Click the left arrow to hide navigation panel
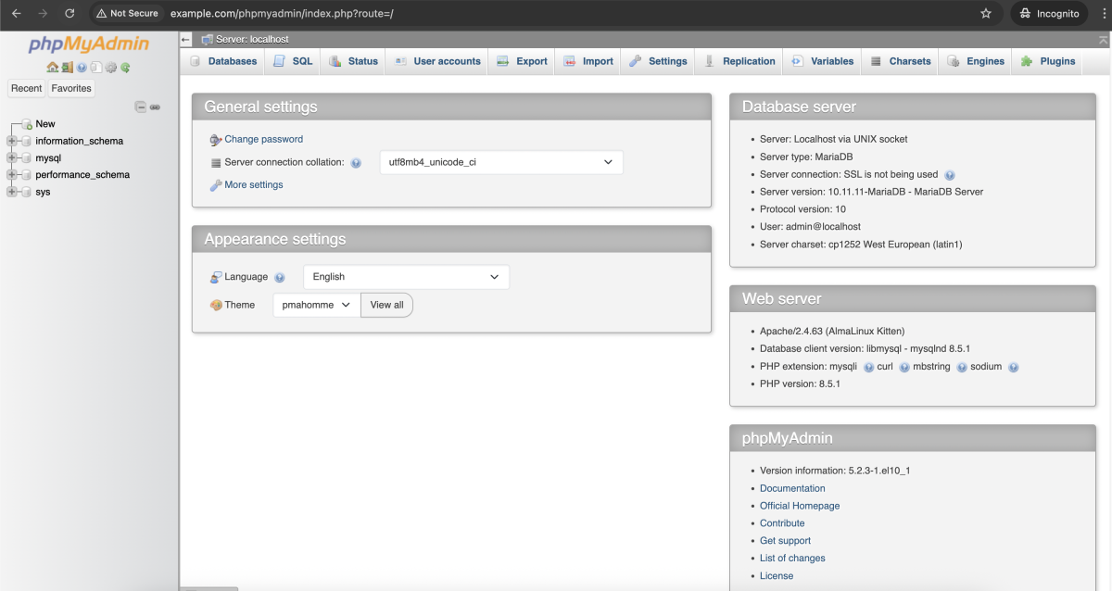The height and width of the screenshot is (591, 1112). (186, 40)
